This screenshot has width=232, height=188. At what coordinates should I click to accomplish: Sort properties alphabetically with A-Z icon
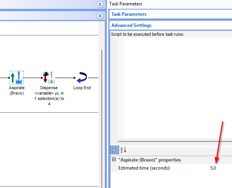123,150
